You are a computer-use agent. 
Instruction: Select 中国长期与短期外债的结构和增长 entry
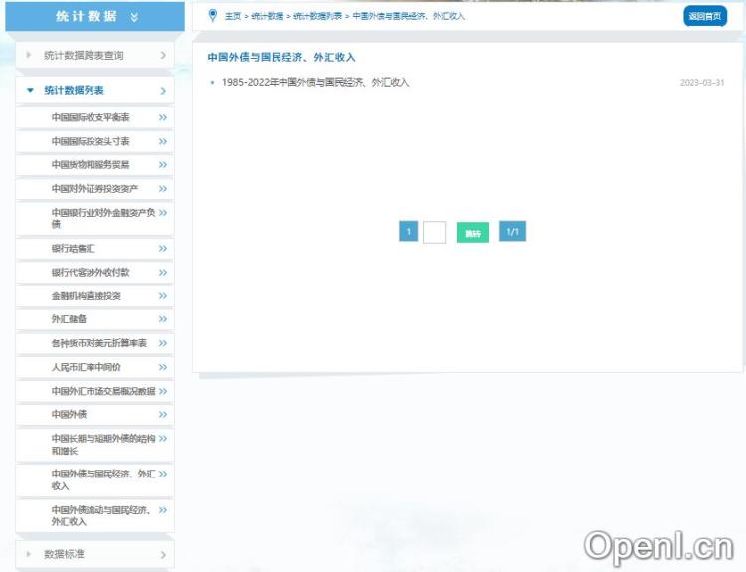(x=94, y=445)
